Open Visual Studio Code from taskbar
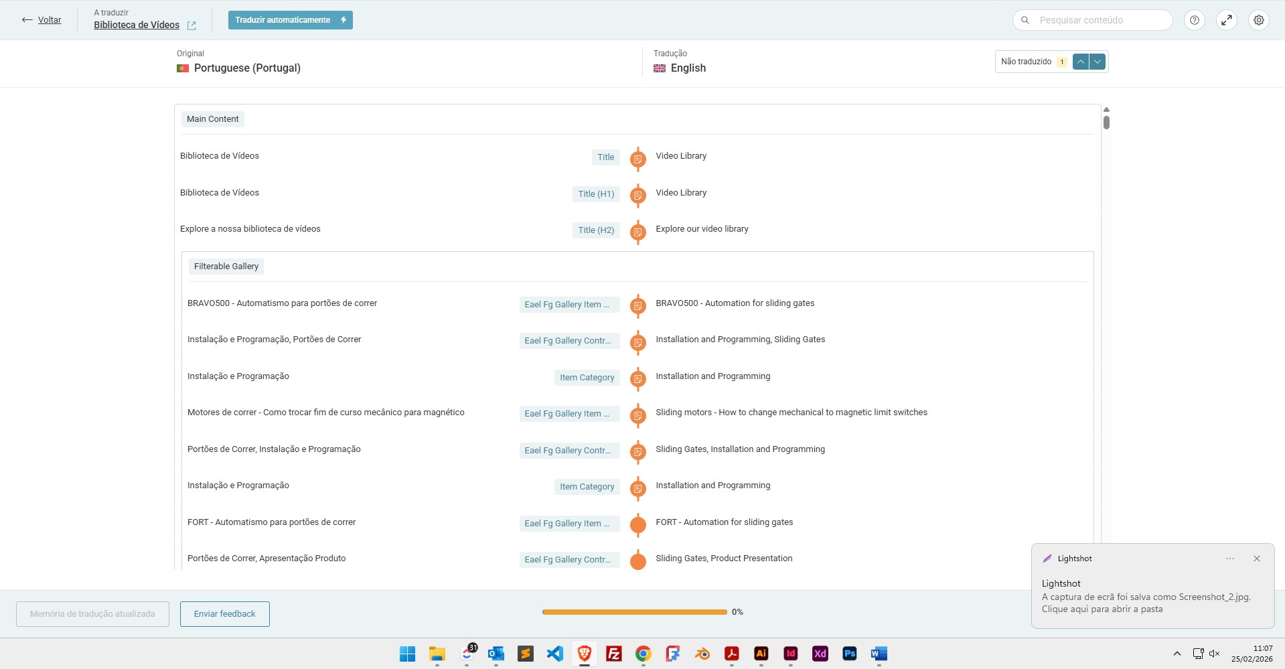This screenshot has width=1285, height=669. [555, 654]
